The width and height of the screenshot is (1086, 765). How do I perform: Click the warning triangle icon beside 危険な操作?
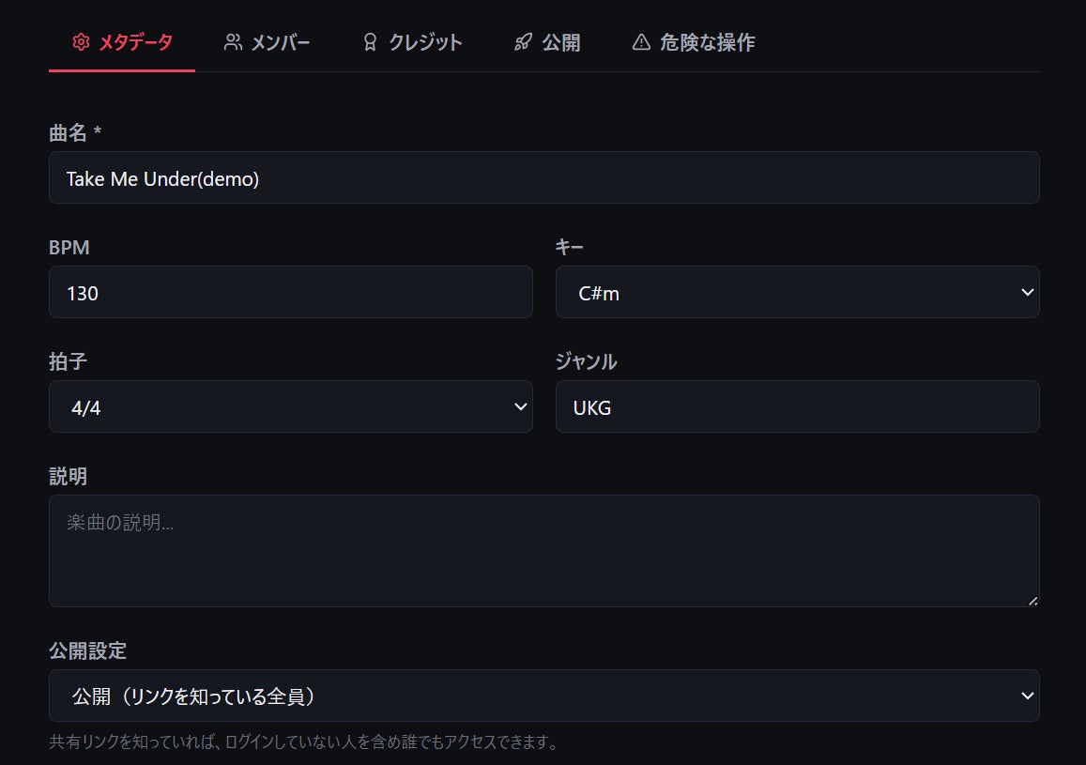pos(641,42)
